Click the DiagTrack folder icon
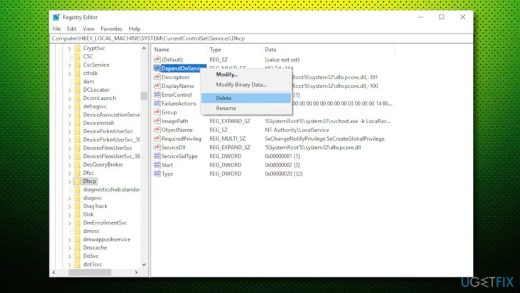The image size is (520, 293). coord(77,206)
